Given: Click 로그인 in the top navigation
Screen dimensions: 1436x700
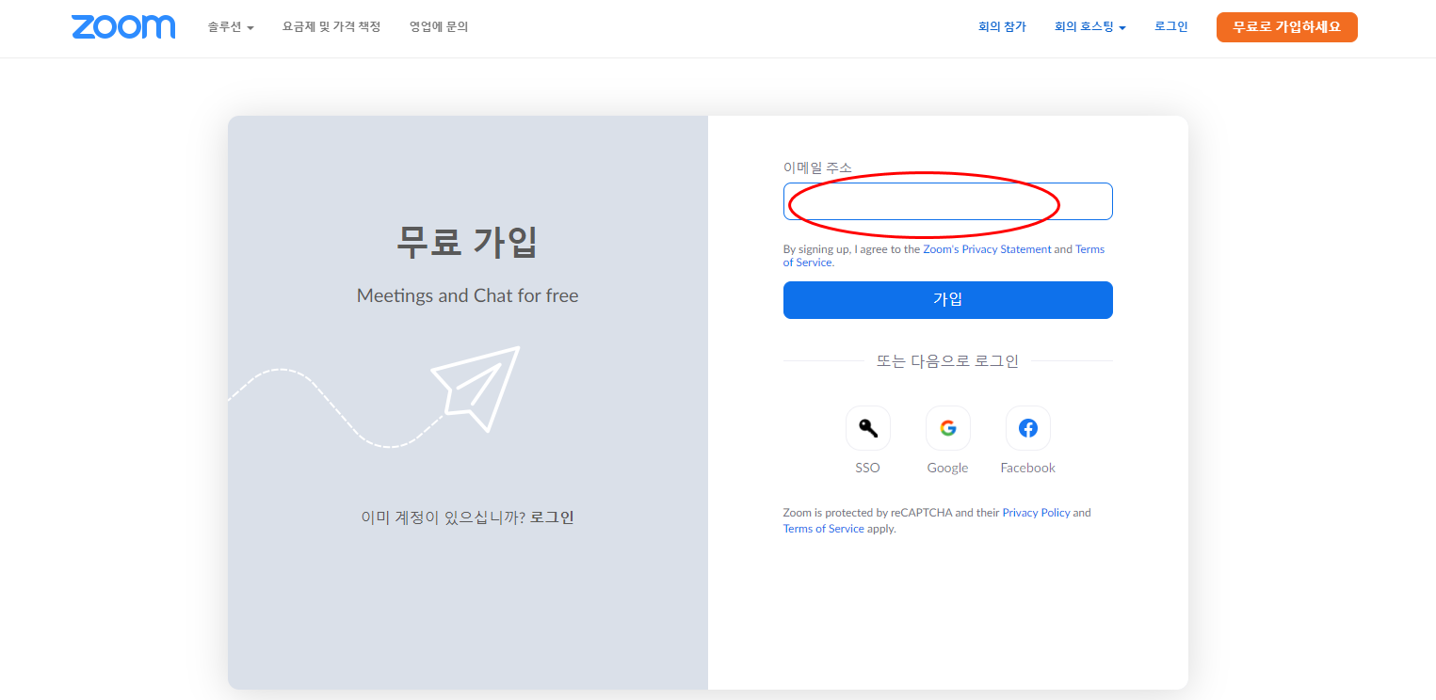Looking at the screenshot, I should click(x=1171, y=27).
